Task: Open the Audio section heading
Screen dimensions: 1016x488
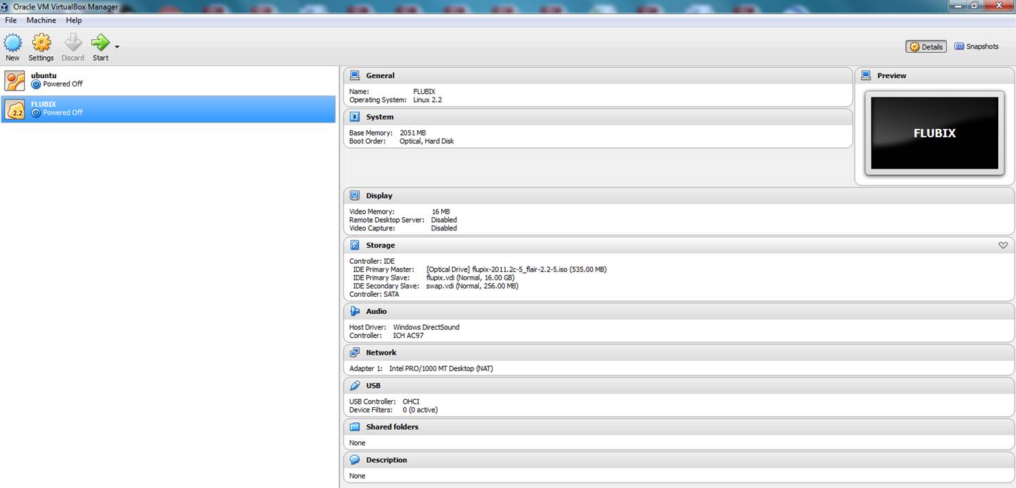Action: click(x=376, y=311)
